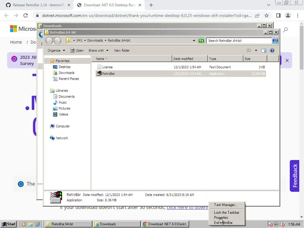This screenshot has width=304, height=228.
Task: Toggle Chrome side panel icon
Action: tap(278, 15)
